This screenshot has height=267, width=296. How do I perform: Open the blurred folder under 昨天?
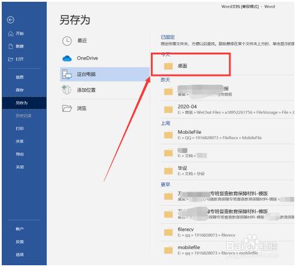(228, 91)
